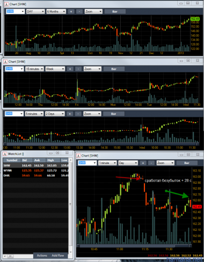Click the Bar button in the top chart
The height and width of the screenshot is (262, 204).
point(115,12)
